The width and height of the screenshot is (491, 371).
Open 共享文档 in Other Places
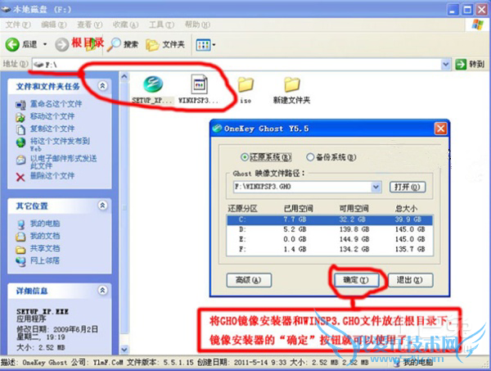[x=45, y=248]
